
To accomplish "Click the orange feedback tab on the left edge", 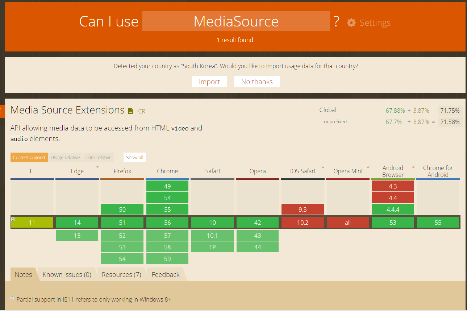I will [2, 111].
